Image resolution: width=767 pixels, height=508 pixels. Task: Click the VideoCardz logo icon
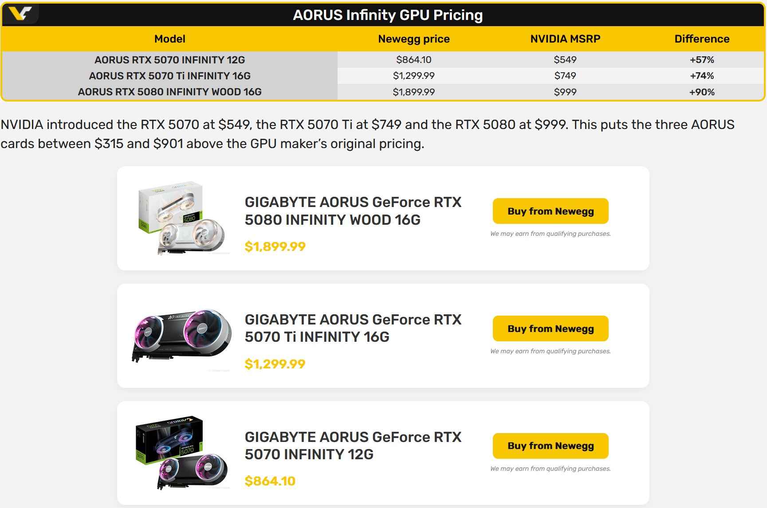[20, 14]
